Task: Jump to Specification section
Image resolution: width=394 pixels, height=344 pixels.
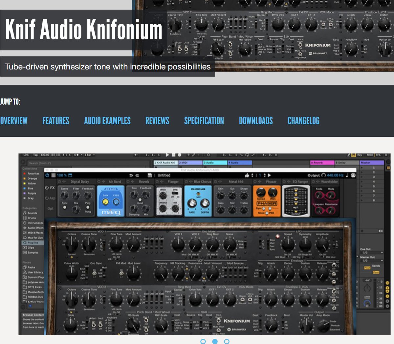Action: 204,121
